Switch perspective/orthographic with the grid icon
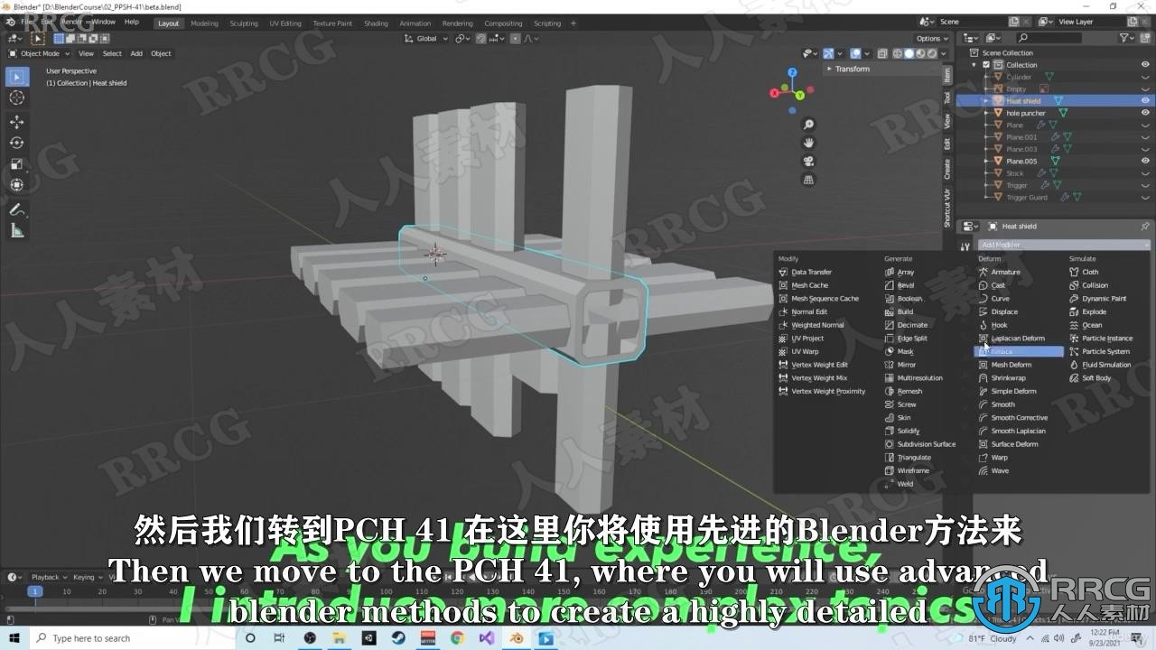 tap(808, 180)
